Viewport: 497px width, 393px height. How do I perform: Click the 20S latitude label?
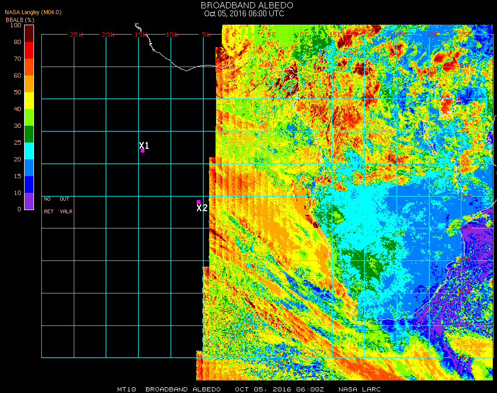pos(465,228)
